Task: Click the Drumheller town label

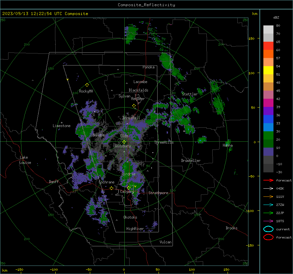Action: (x=191, y=161)
